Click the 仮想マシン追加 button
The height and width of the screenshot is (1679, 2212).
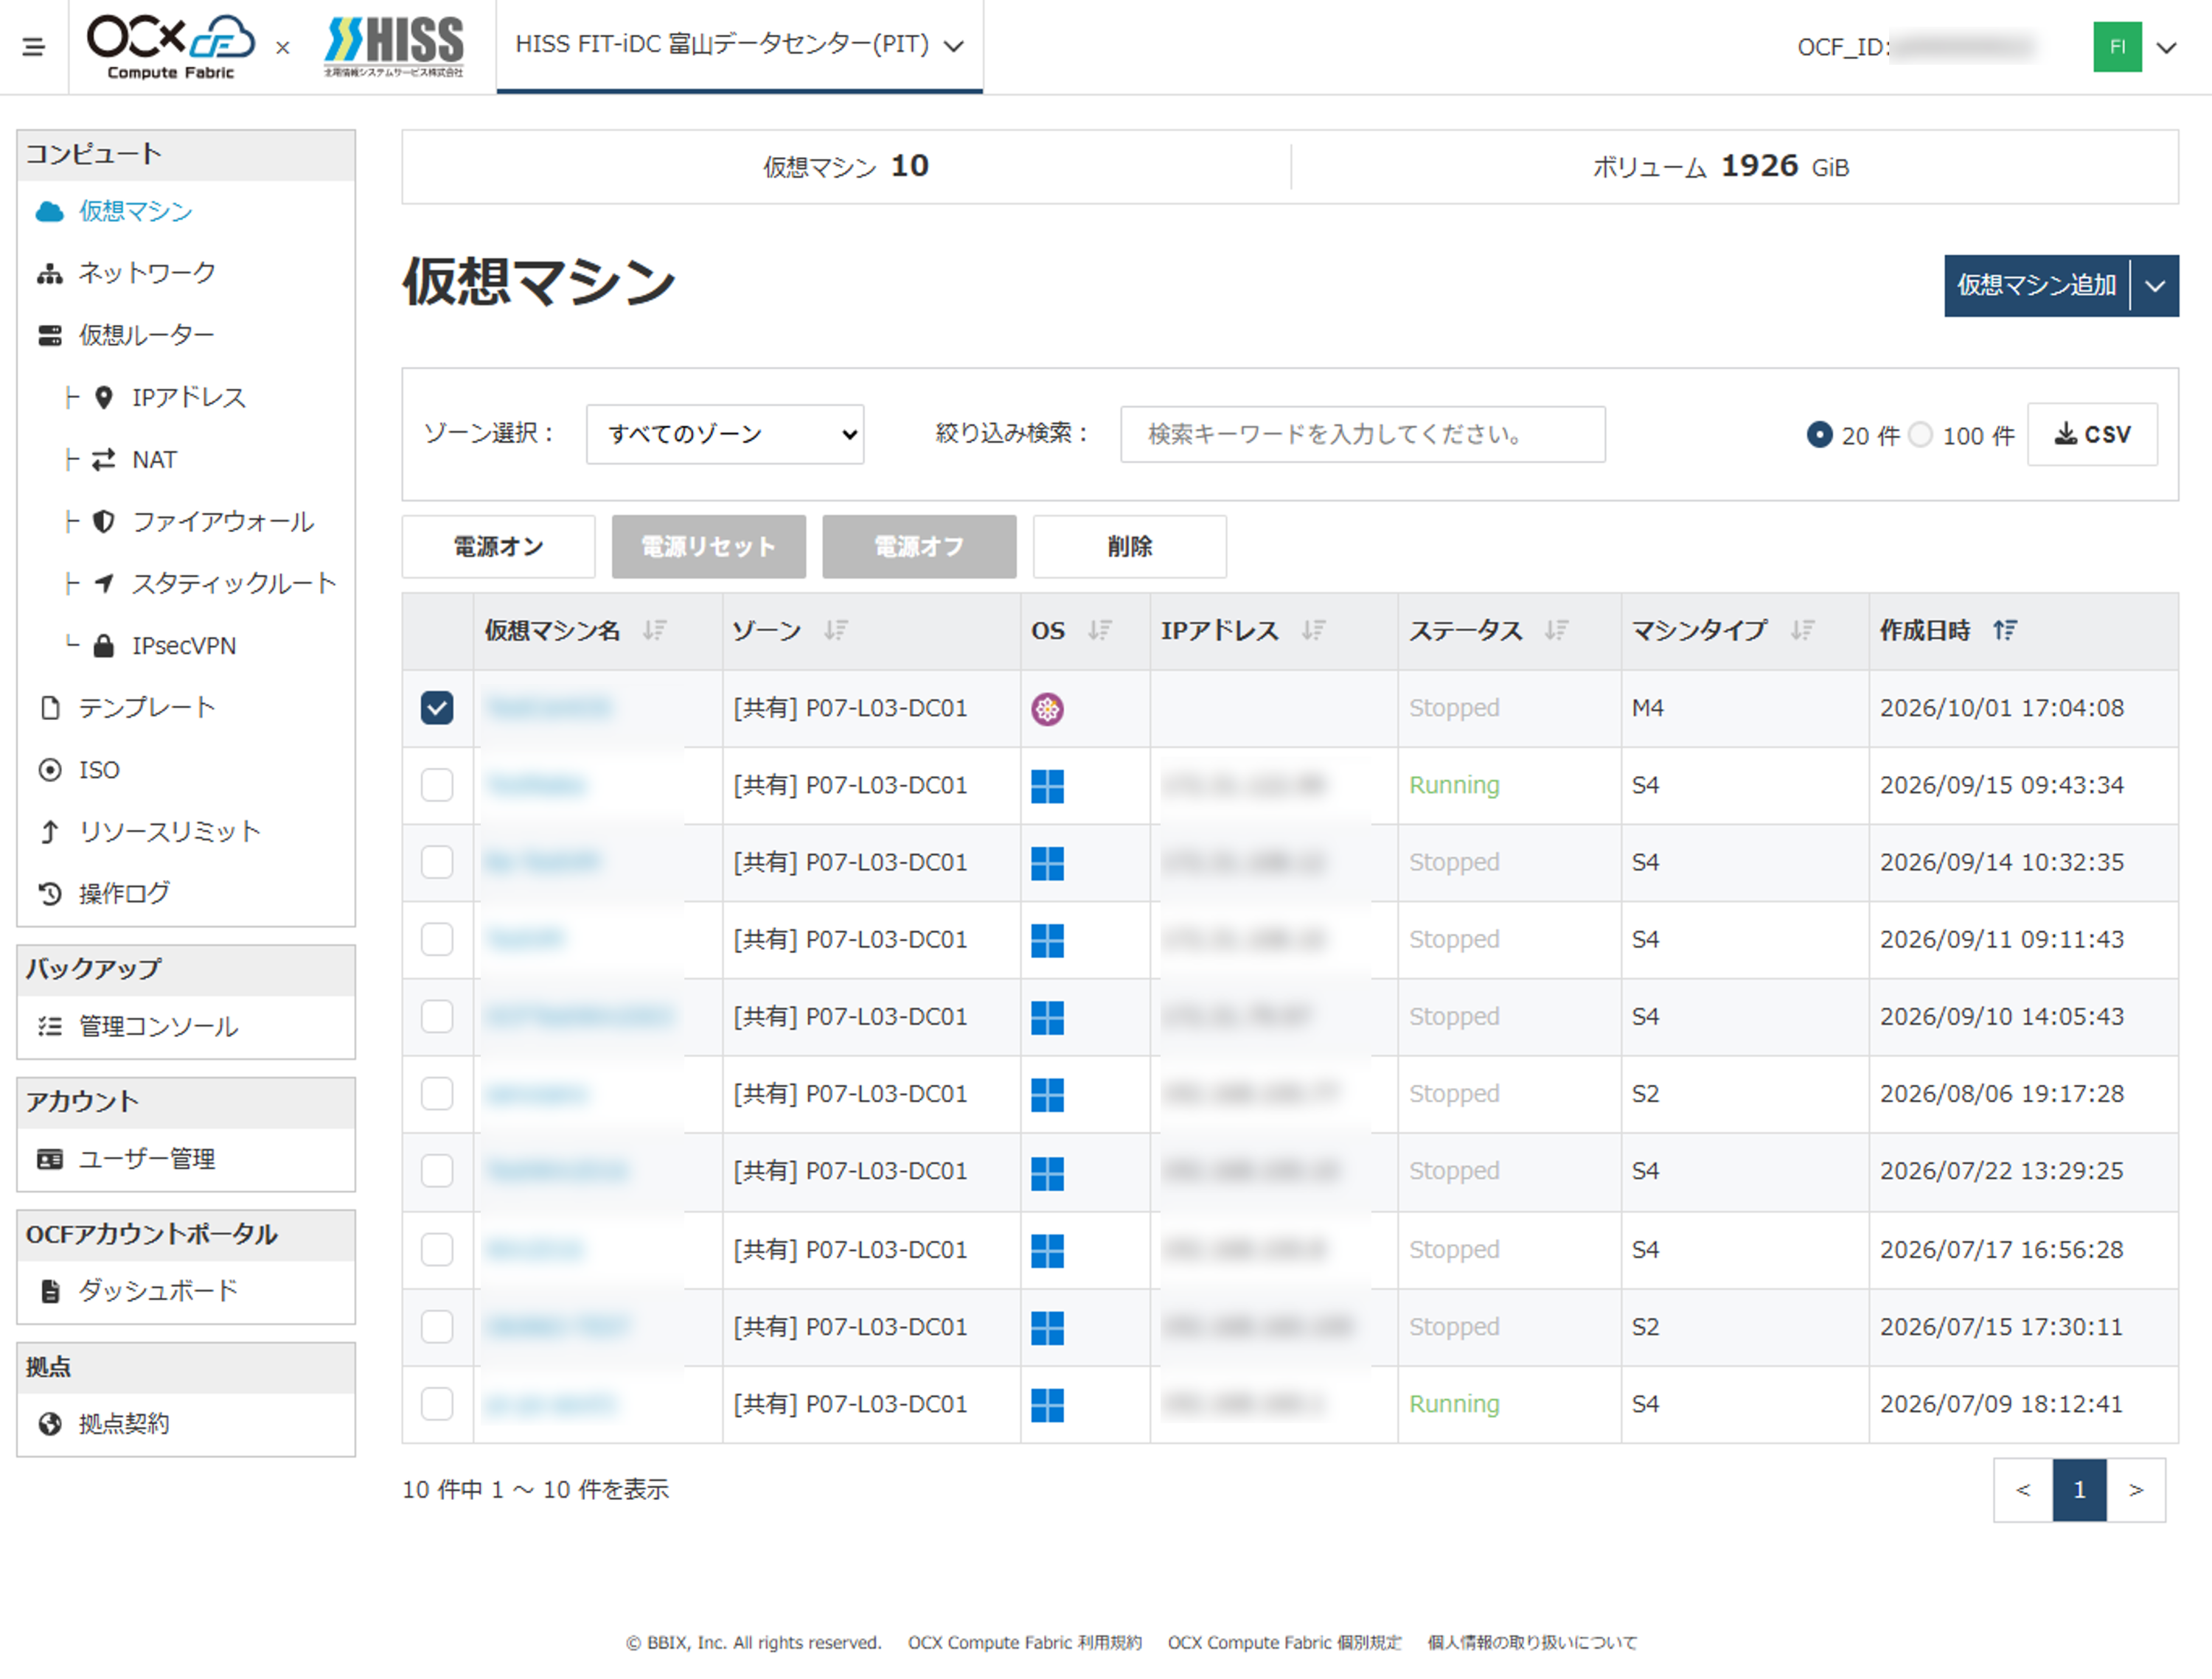[x=2037, y=286]
